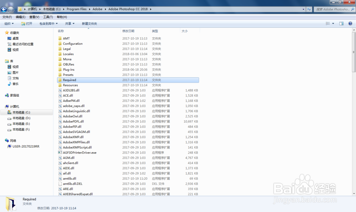The width and height of the screenshot is (356, 212).
Task: Open the 组织 dropdown
Action: tap(9, 23)
